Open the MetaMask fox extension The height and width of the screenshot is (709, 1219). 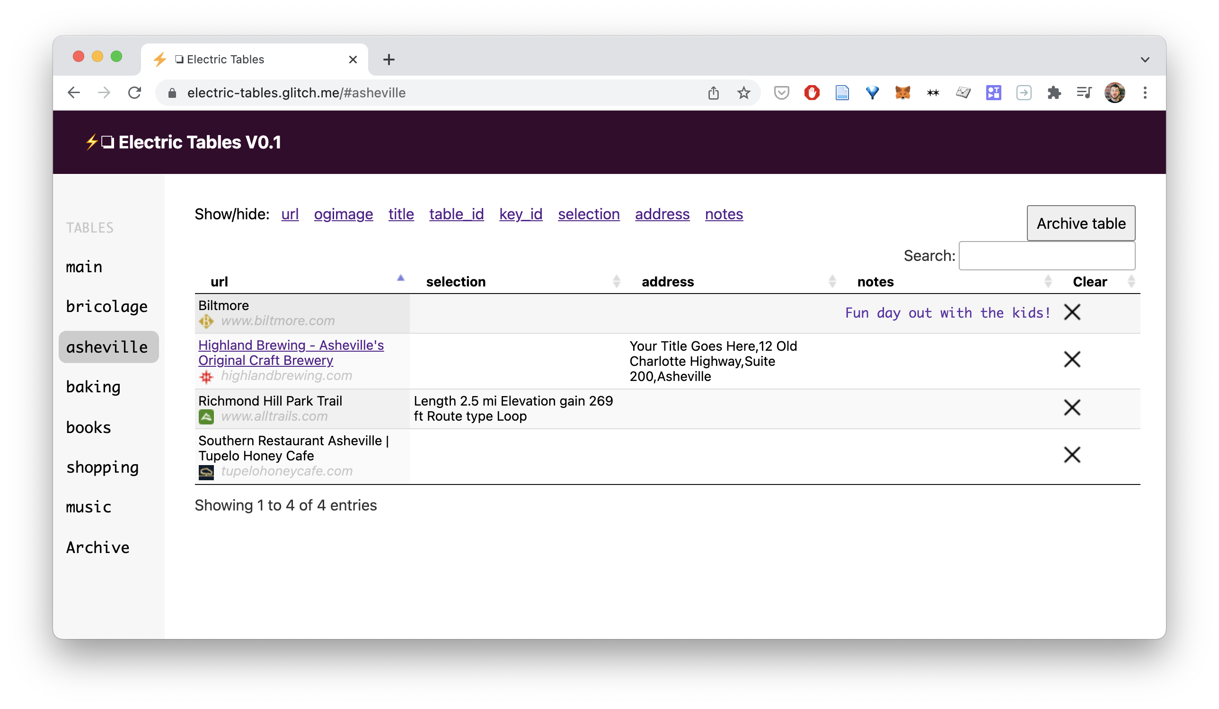click(x=902, y=93)
